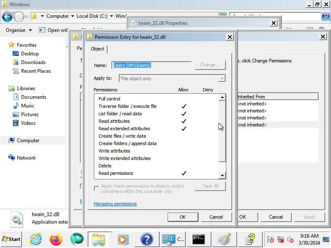Click the clock showing 9:16 AM
This screenshot has height=248, width=331.
[309, 236]
